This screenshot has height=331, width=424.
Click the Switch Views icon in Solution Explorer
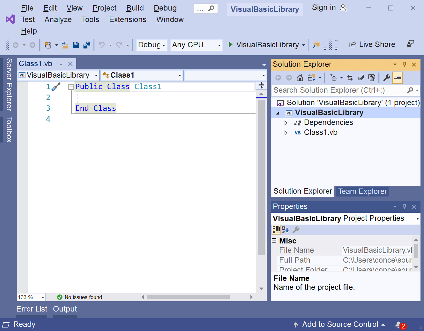pyautogui.click(x=311, y=78)
